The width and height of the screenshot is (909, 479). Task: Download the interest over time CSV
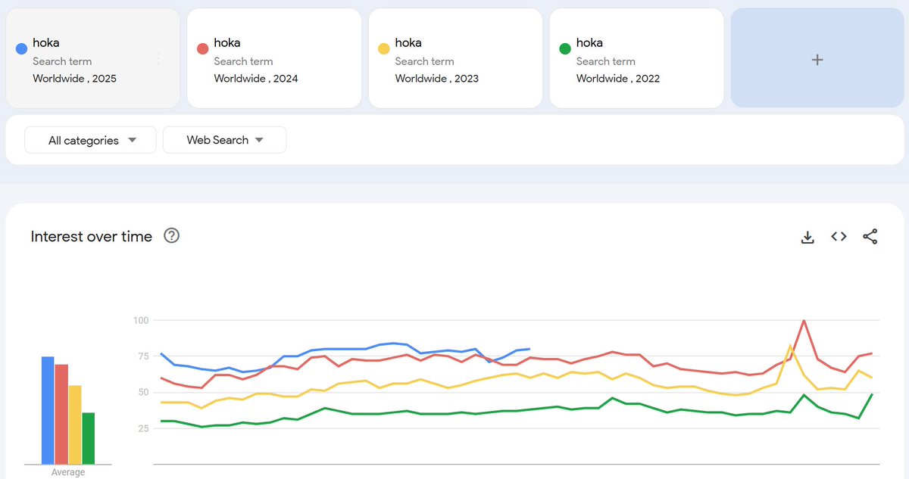pyautogui.click(x=807, y=237)
